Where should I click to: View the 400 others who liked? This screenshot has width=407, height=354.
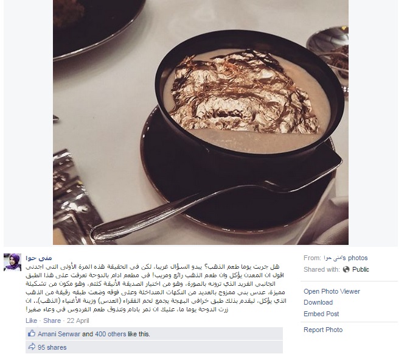(110, 334)
